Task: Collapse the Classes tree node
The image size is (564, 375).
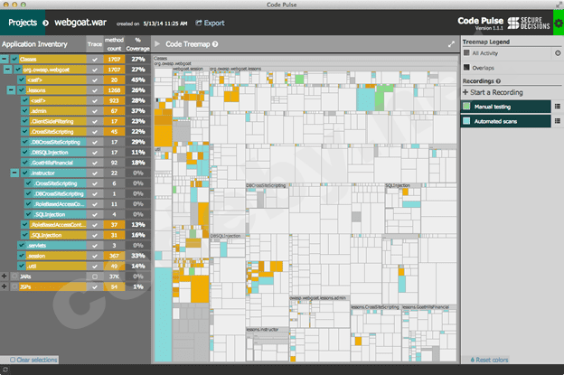Action: tap(5, 59)
